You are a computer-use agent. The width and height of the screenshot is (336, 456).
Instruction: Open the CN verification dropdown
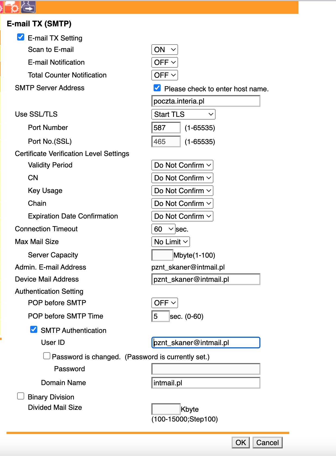click(x=182, y=178)
